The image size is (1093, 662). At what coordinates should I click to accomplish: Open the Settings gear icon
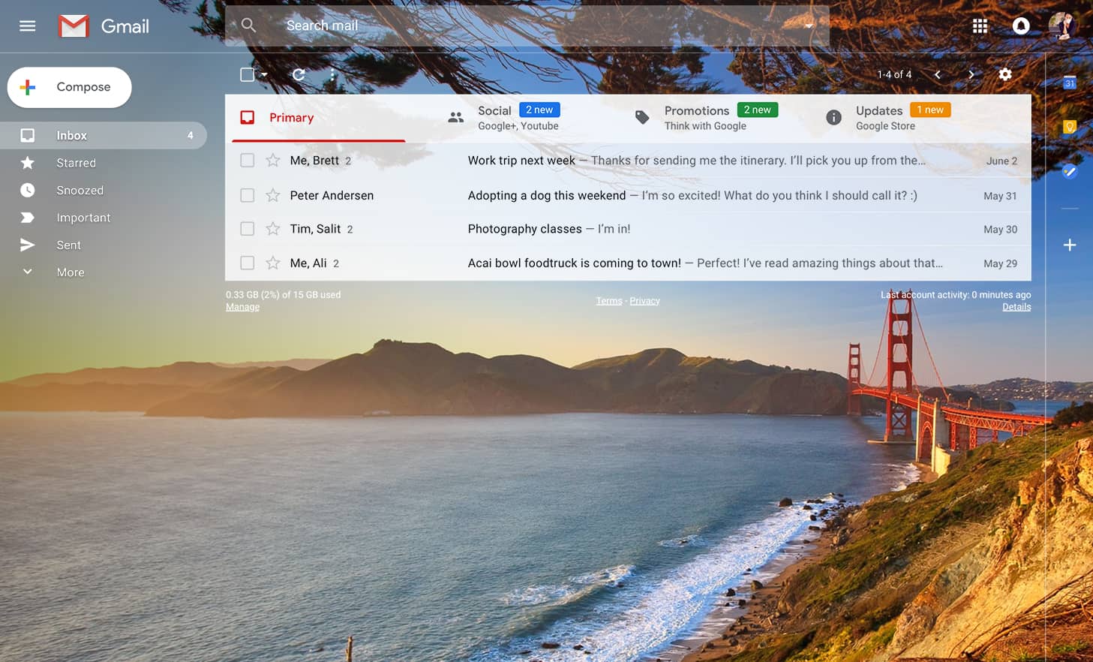pos(1005,74)
